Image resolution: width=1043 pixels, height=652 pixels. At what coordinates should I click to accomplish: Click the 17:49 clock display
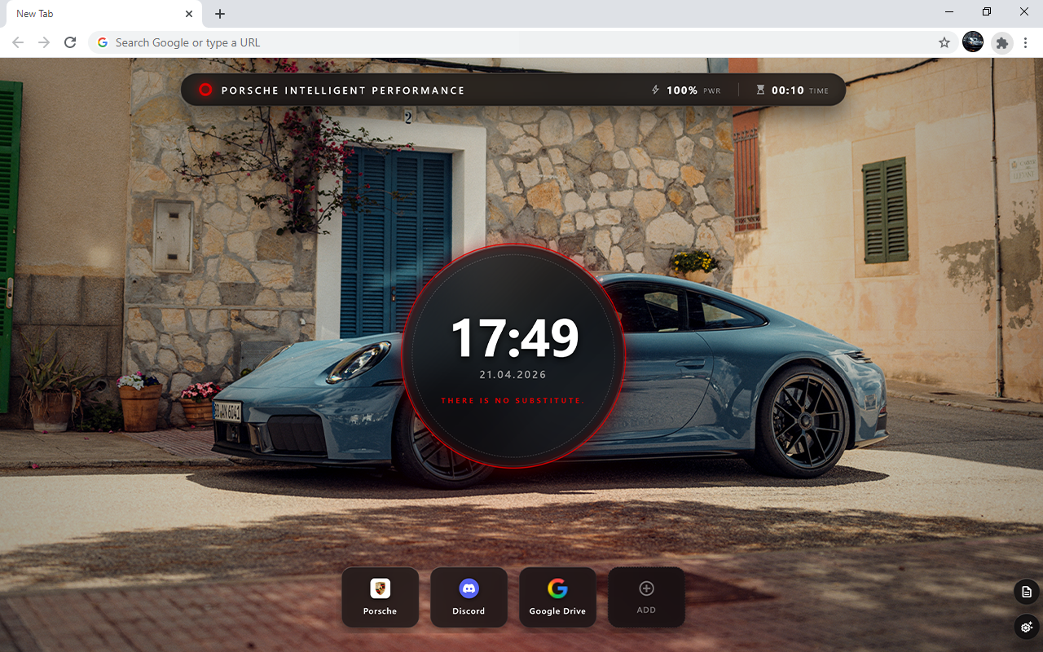(x=514, y=337)
